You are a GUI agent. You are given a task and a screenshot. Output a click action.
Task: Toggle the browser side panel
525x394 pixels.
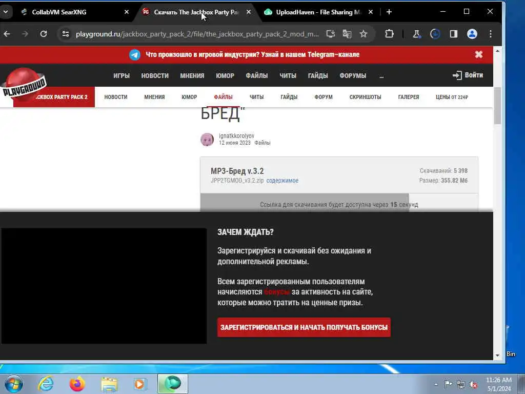click(x=454, y=34)
